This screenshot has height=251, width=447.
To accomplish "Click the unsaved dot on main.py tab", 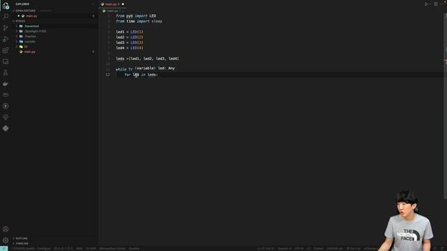I will point(123,4).
